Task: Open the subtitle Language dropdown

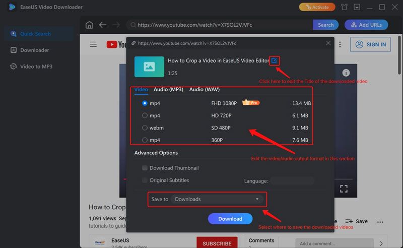Action: (x=293, y=181)
